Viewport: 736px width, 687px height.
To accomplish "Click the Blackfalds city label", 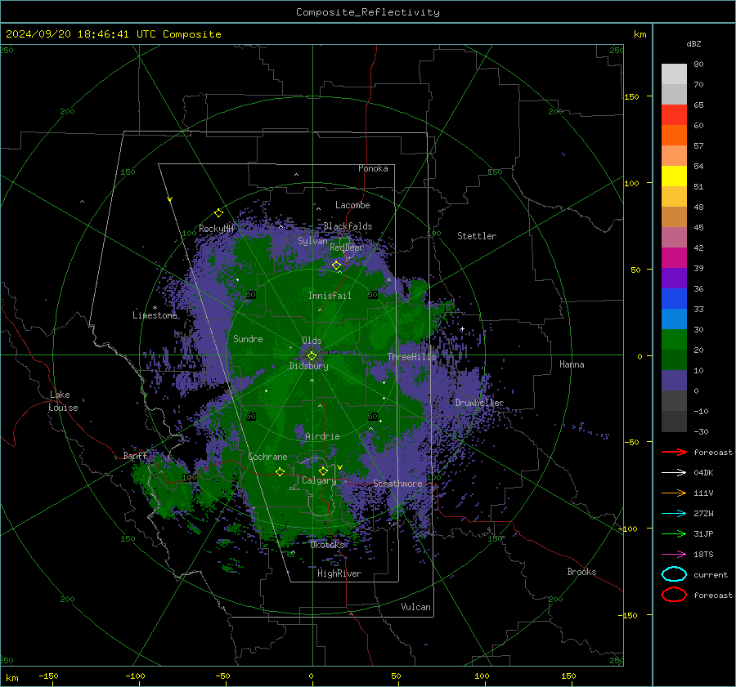I will point(348,226).
